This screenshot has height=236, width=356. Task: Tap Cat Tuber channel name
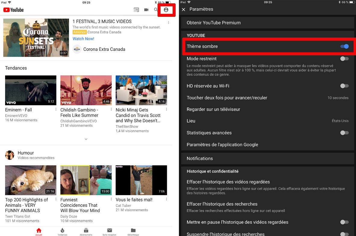123,206
